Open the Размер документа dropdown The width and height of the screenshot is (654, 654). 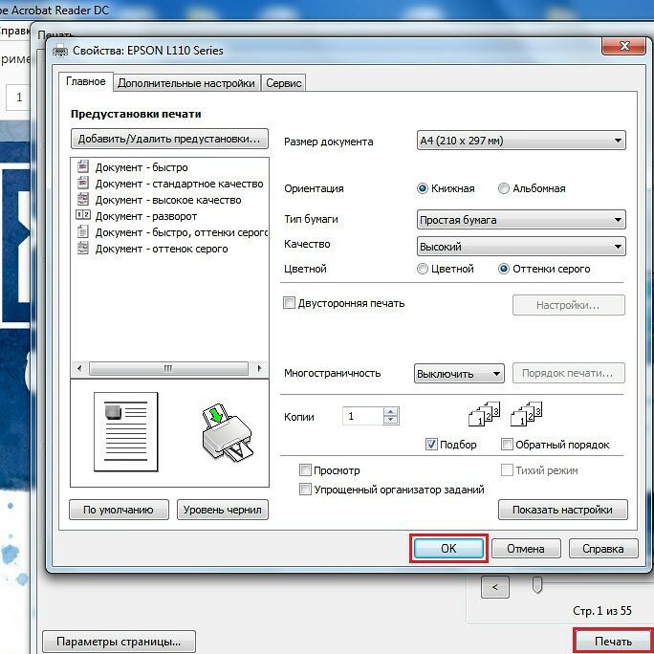pyautogui.click(x=521, y=141)
